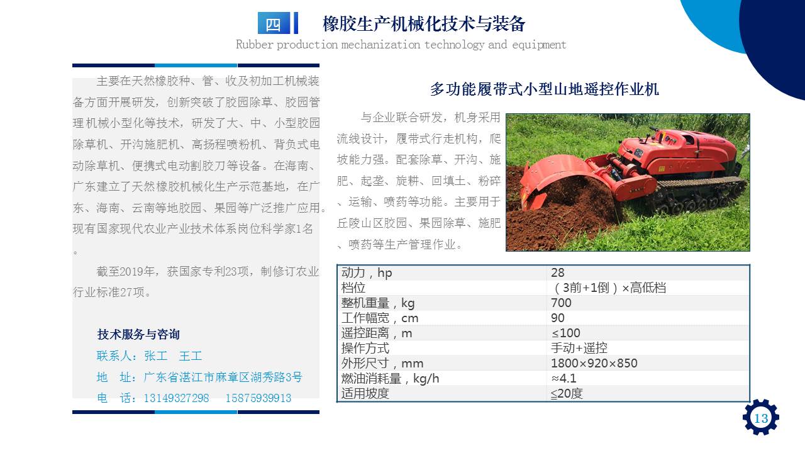Click the line 丘陵山区胶园、果园除草、施肥
The height and width of the screenshot is (453, 805).
[x=419, y=223]
